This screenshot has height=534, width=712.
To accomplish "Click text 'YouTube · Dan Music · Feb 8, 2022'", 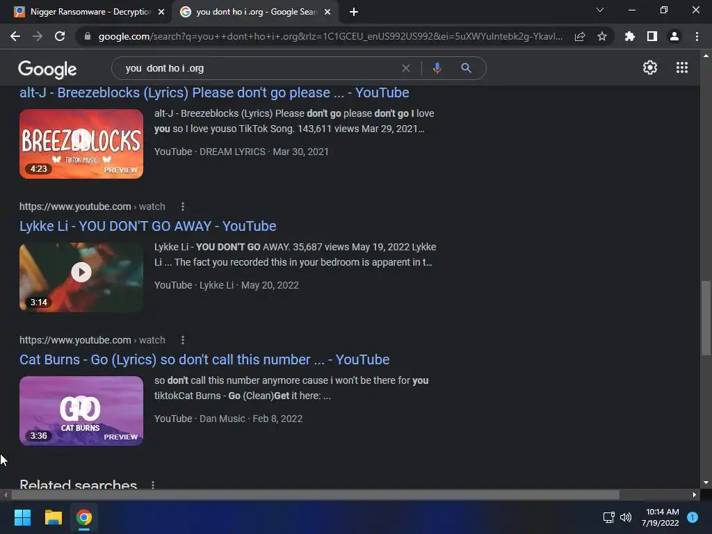I will (228, 419).
